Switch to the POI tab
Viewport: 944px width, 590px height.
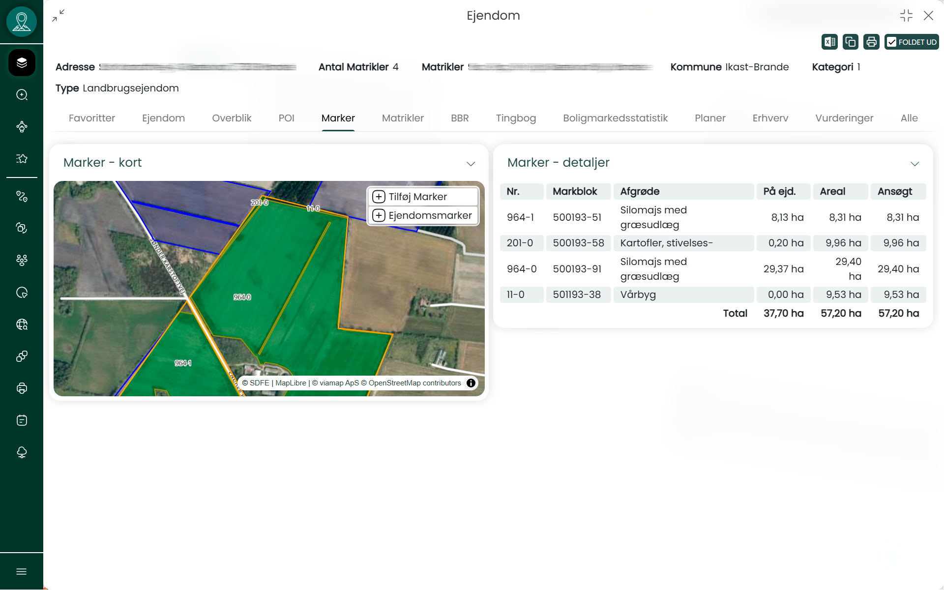pyautogui.click(x=286, y=118)
